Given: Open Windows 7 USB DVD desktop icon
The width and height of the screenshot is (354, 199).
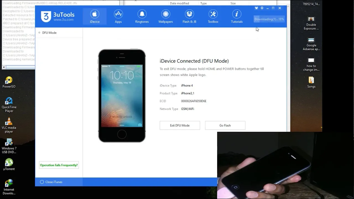Looking at the screenshot, I should coord(9,146).
